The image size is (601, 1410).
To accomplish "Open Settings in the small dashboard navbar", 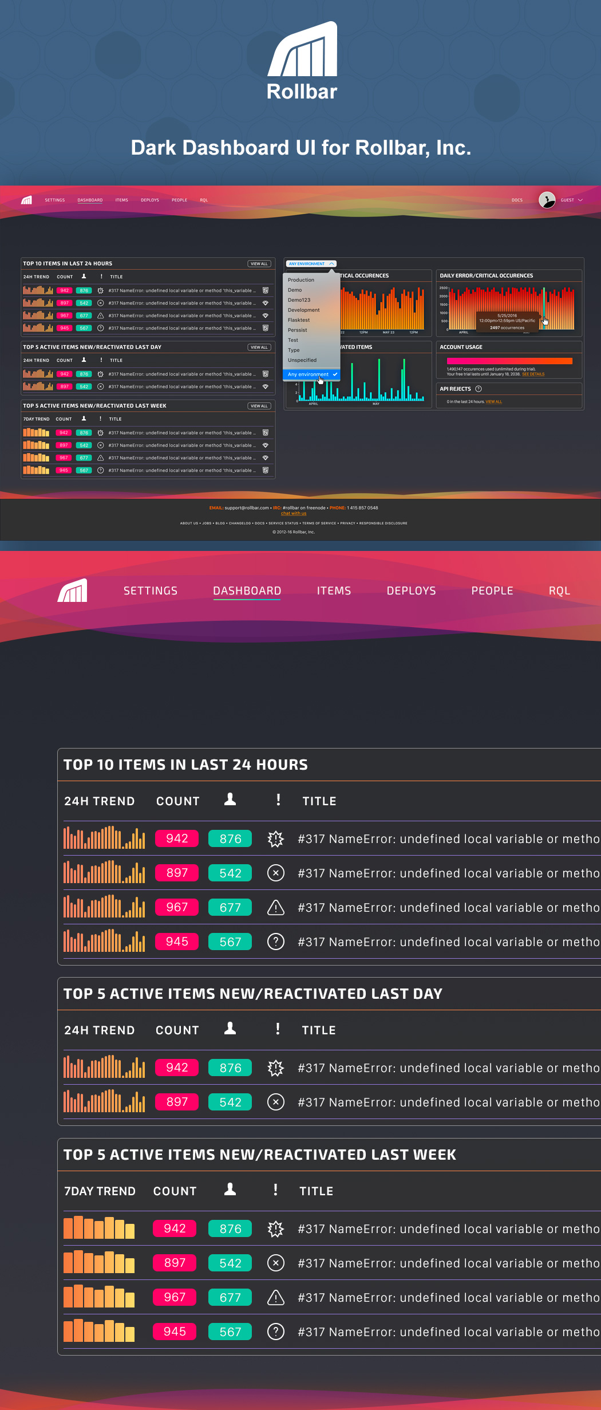I will pos(55,200).
